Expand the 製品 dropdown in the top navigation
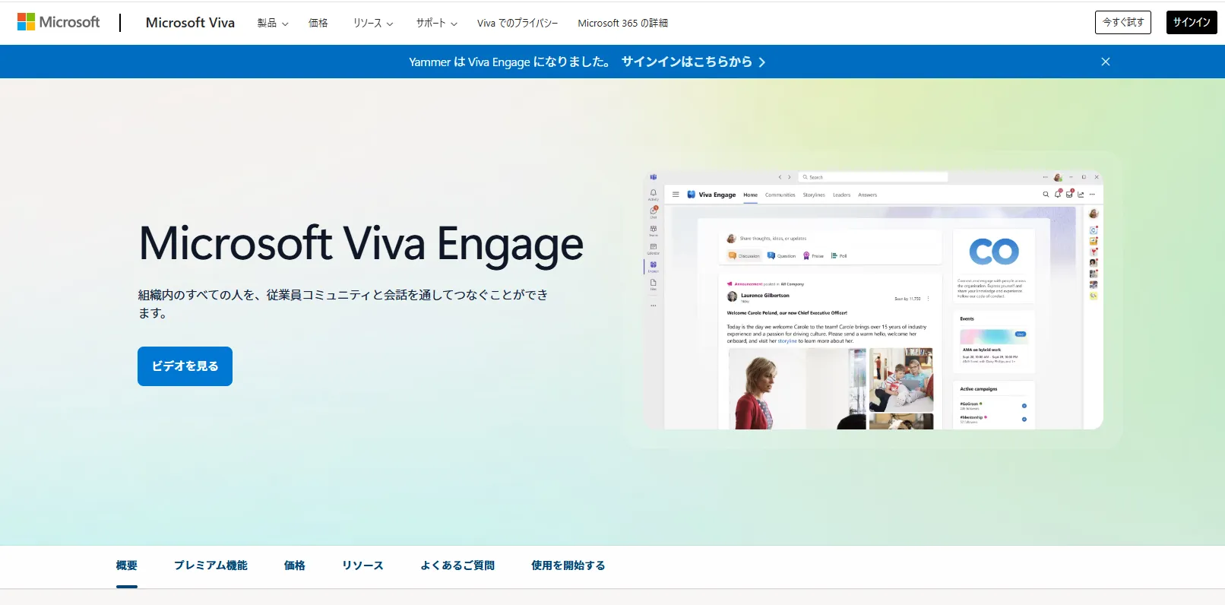Viewport: 1225px width, 605px height. (x=273, y=23)
